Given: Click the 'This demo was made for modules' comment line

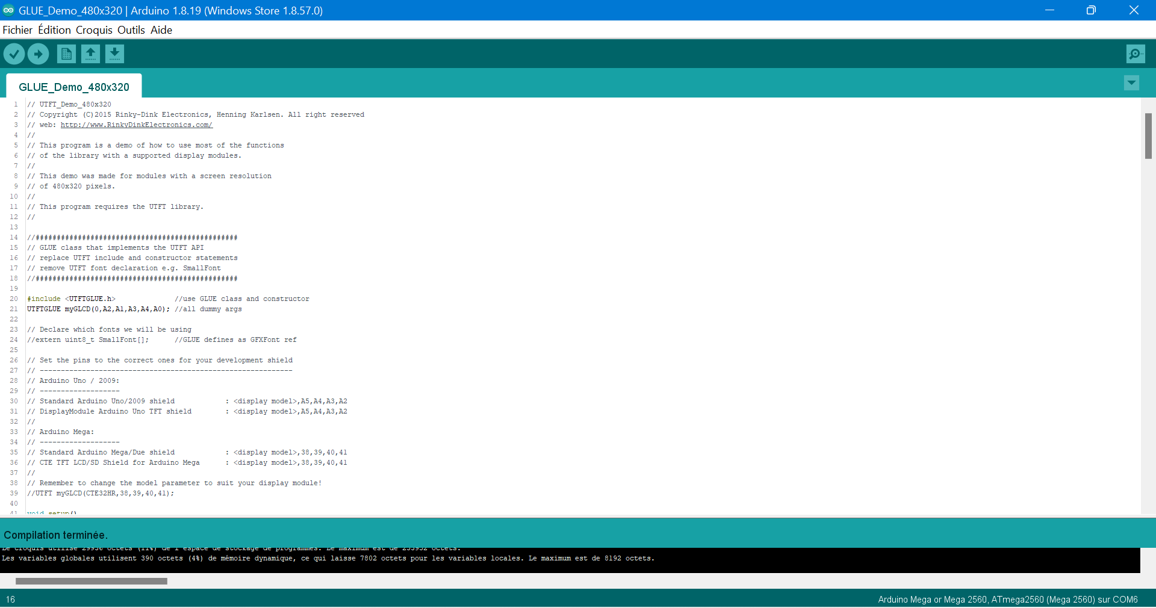Looking at the screenshot, I should coord(149,176).
